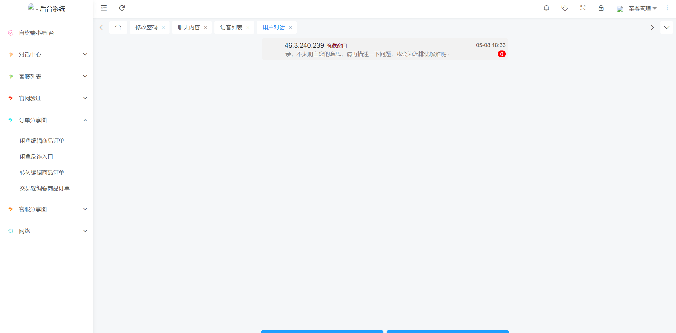The image size is (676, 333).
Task: Expand the 客服分享图 menu
Action: pyautogui.click(x=46, y=209)
